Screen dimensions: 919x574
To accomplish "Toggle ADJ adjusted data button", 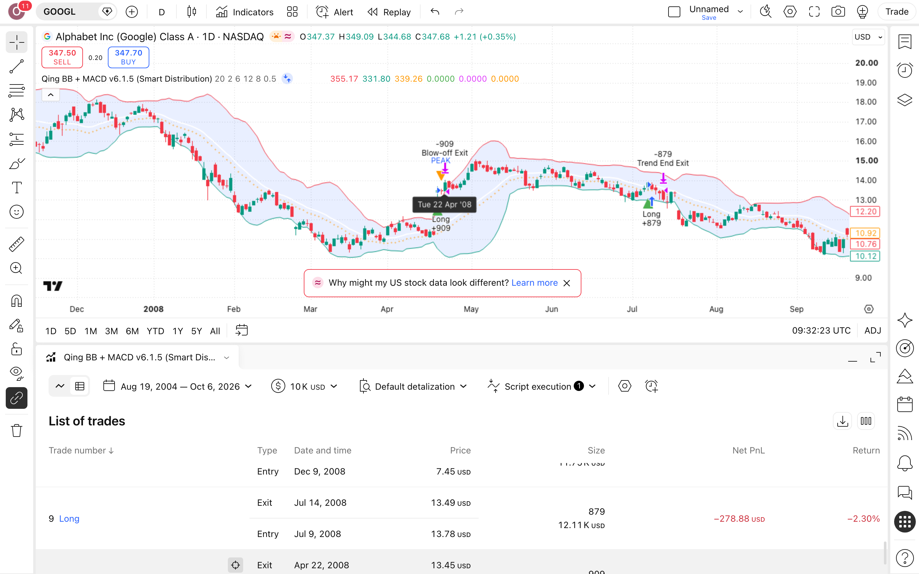I will click(x=872, y=331).
